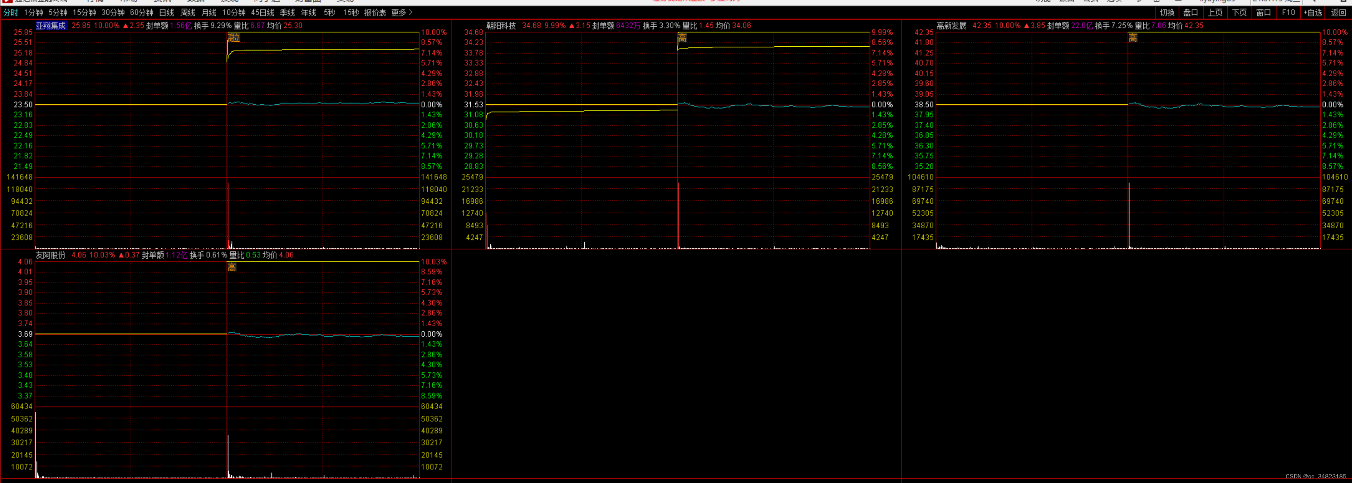
Task: Select the 日线 period tab
Action: [166, 12]
